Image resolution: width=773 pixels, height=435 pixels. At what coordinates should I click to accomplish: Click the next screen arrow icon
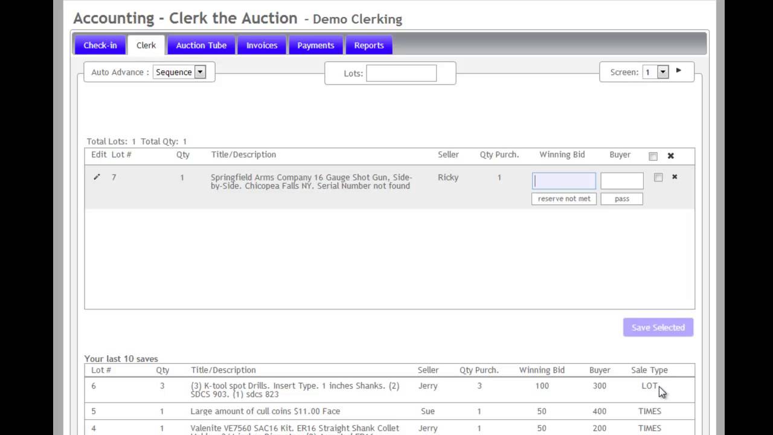click(x=679, y=71)
